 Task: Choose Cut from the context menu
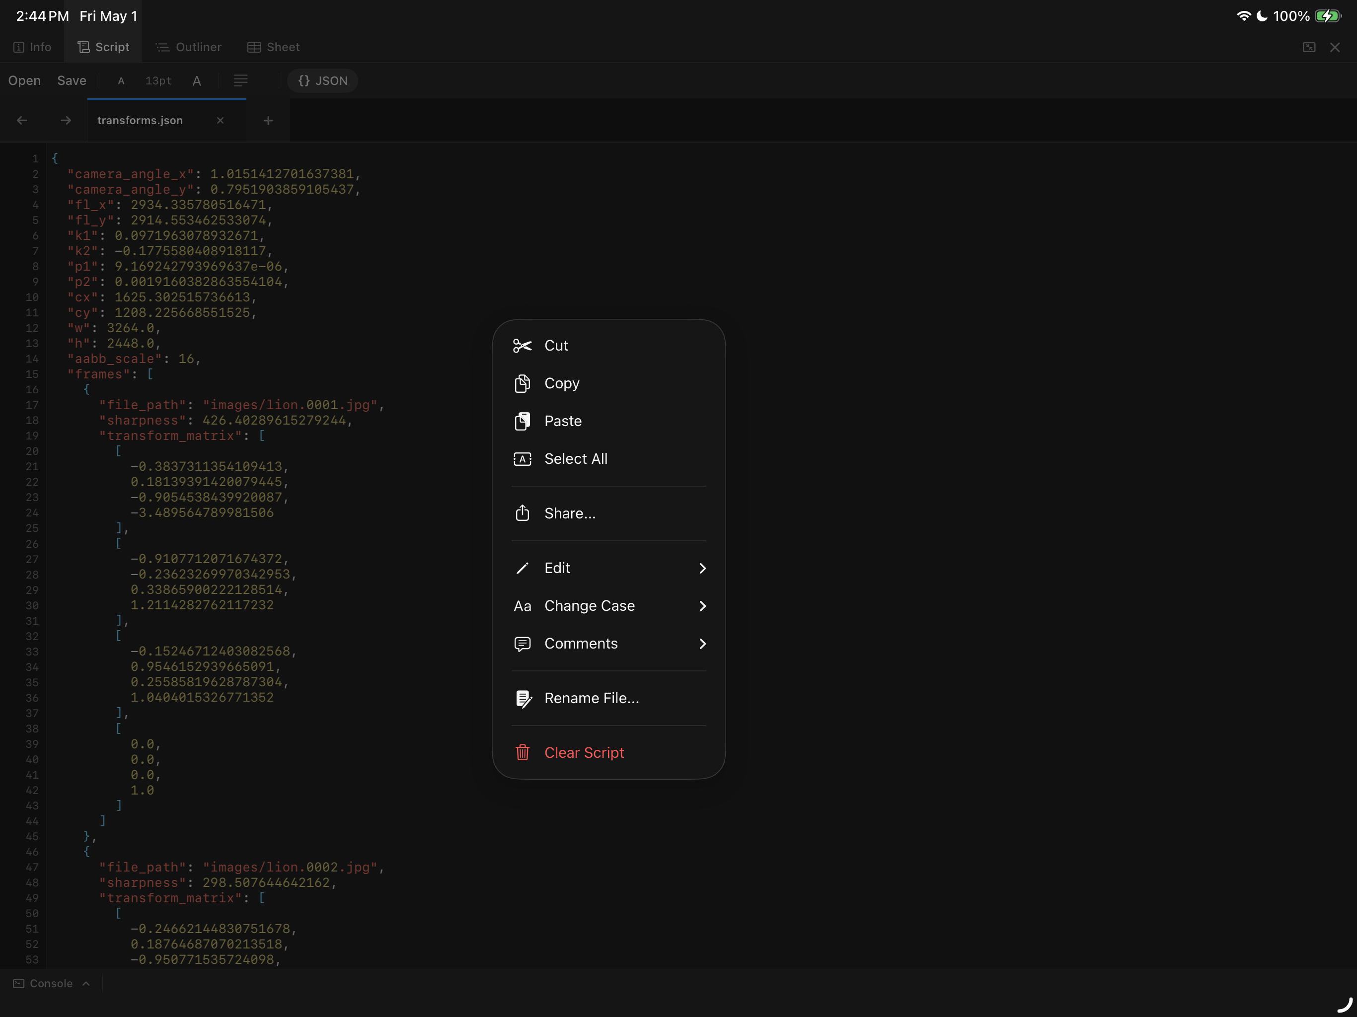(608, 345)
